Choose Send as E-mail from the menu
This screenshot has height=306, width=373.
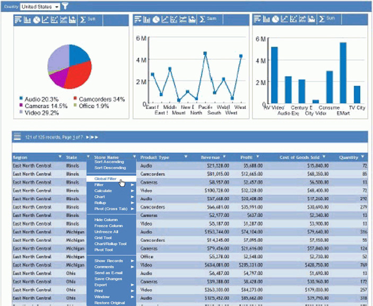point(108,273)
